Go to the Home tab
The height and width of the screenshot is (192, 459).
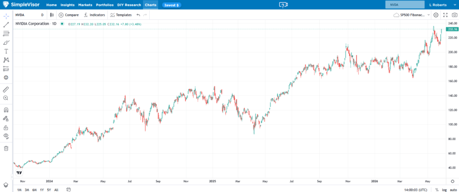(52, 5)
